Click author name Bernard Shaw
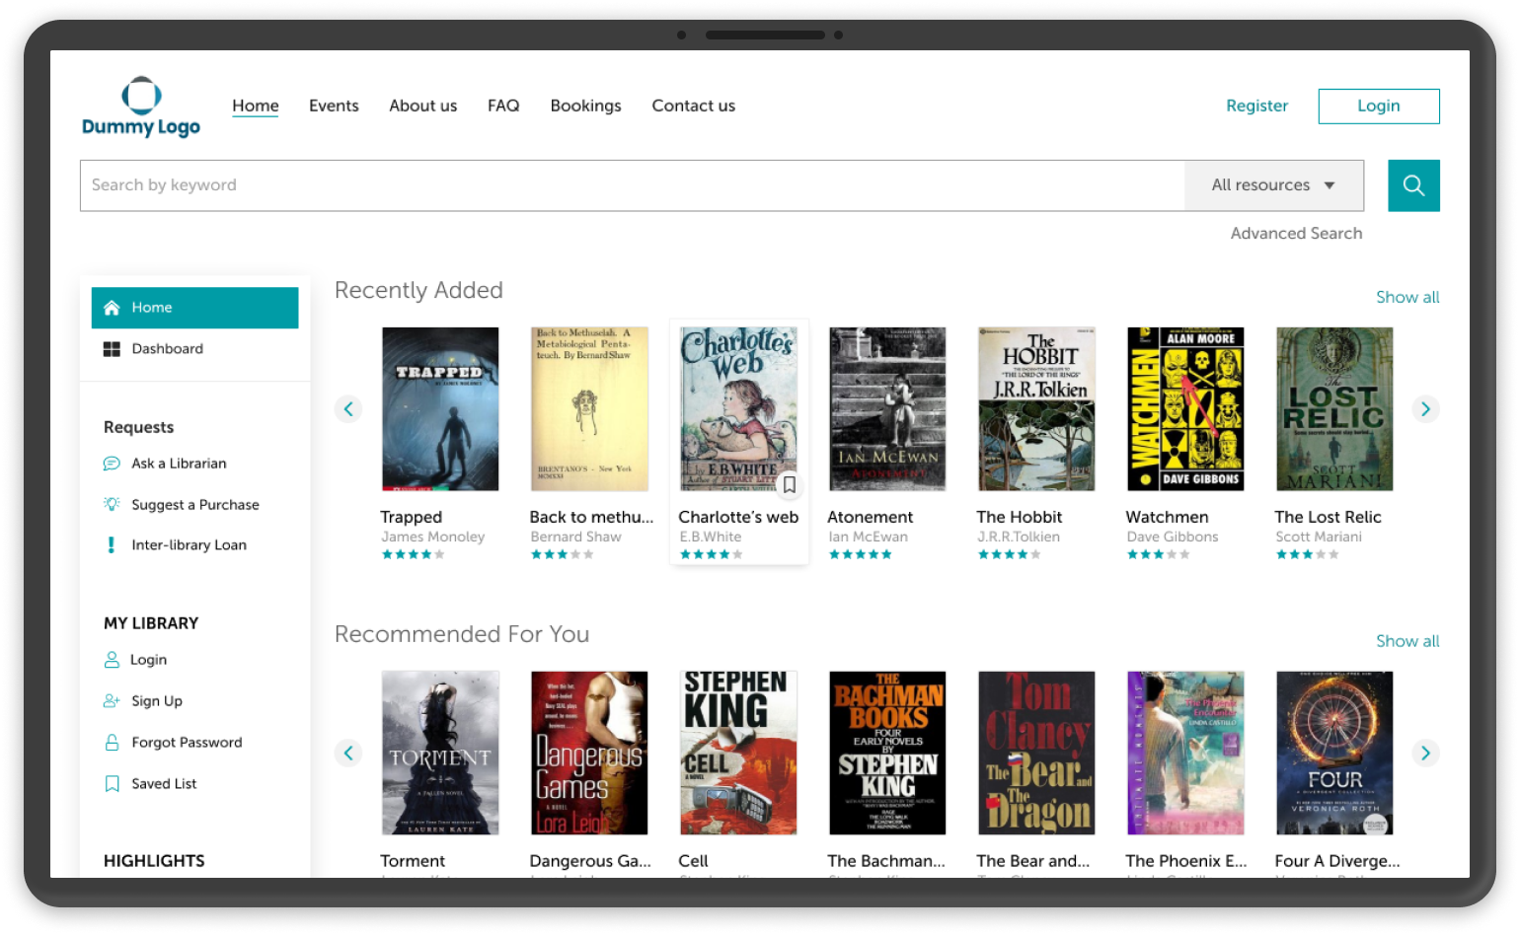 coord(575,537)
